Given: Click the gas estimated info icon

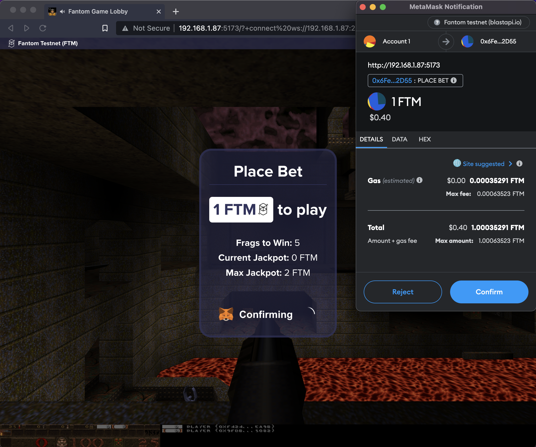Looking at the screenshot, I should pos(419,180).
